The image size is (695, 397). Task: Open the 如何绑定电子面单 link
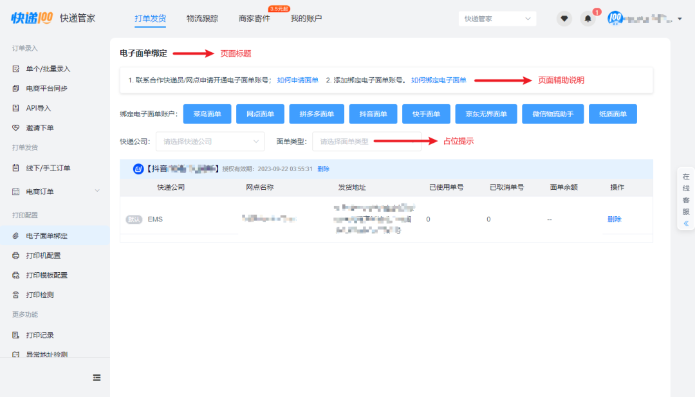[x=438, y=80]
